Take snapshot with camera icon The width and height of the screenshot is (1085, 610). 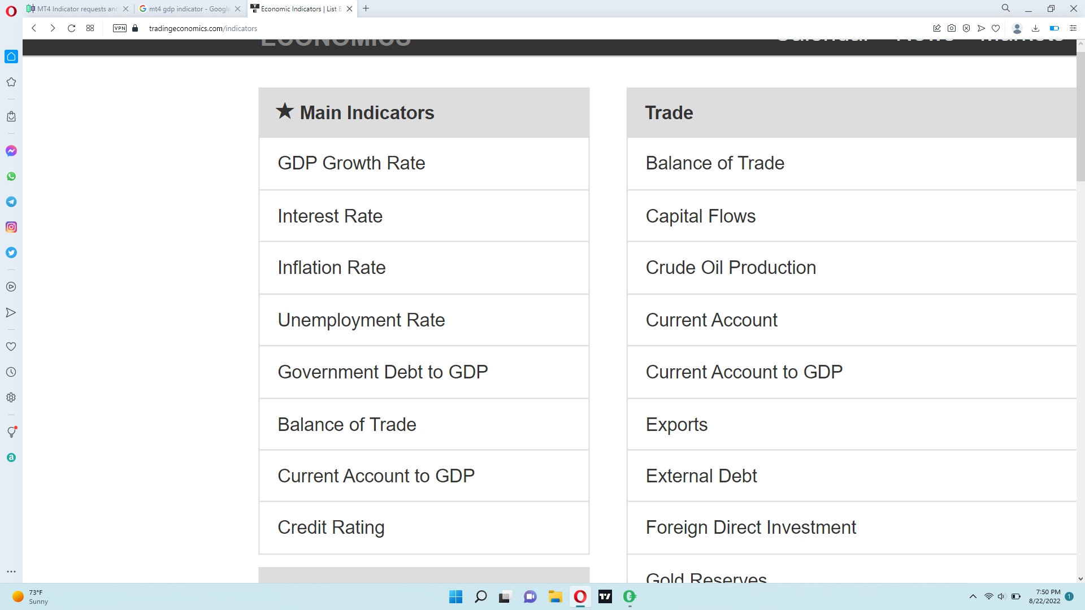point(952,28)
